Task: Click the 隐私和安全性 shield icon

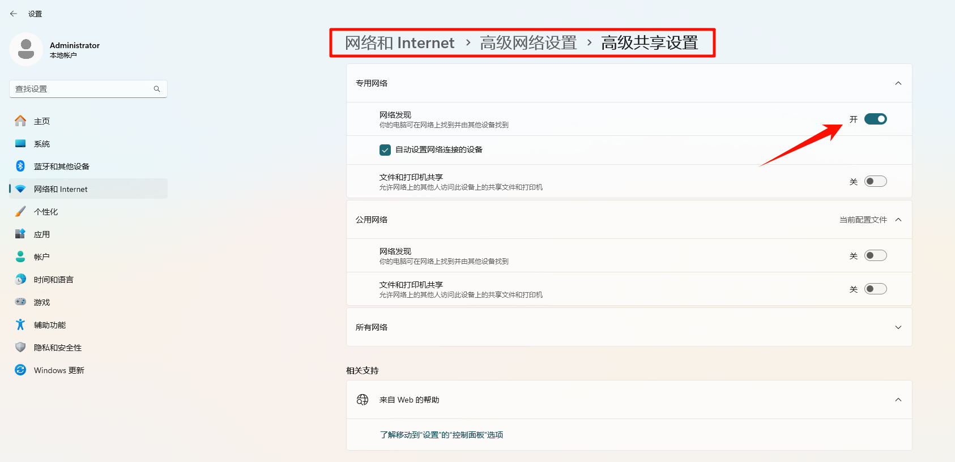Action: (20, 347)
